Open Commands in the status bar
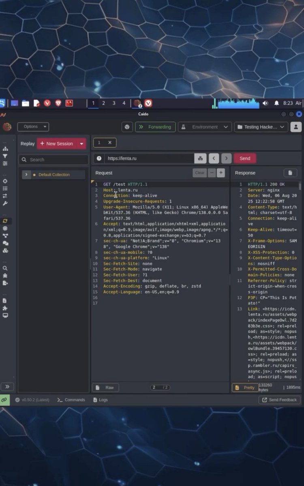This screenshot has width=304, height=486. [x=71, y=400]
